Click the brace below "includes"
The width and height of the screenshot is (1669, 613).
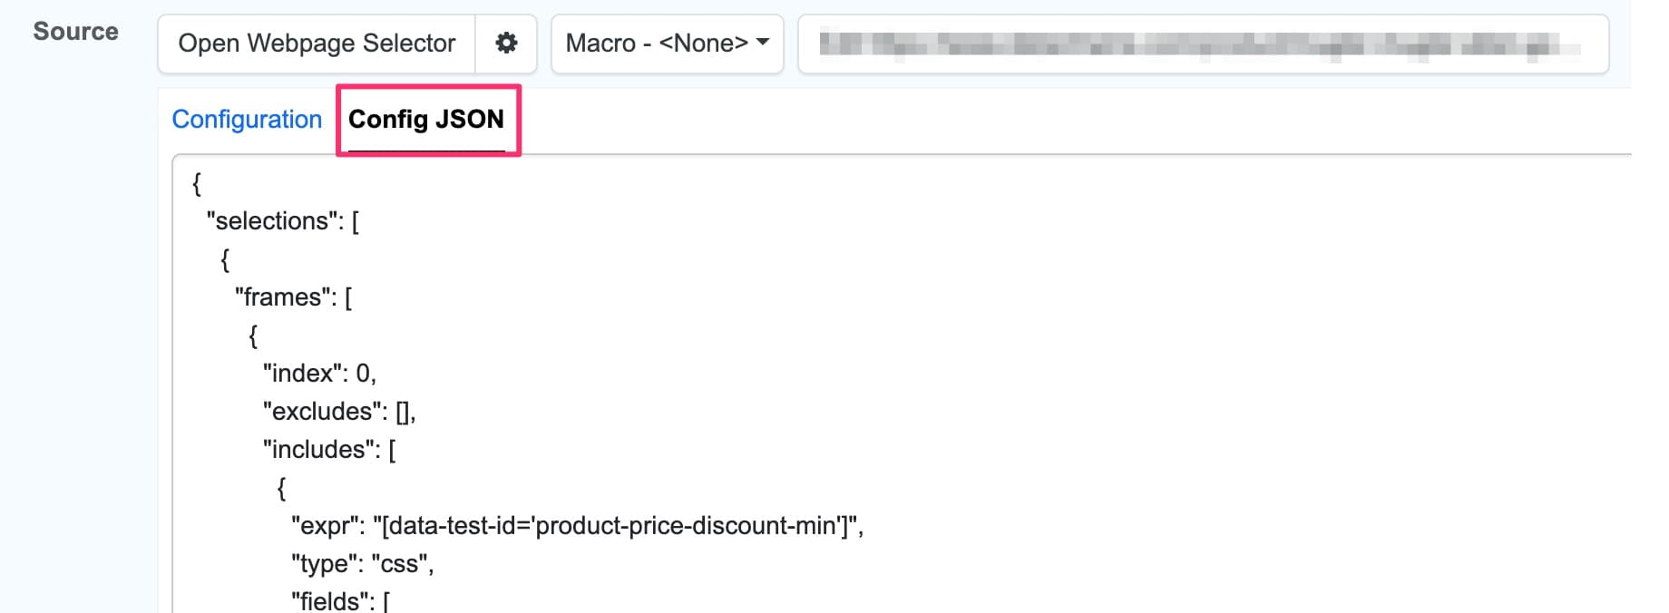point(281,488)
